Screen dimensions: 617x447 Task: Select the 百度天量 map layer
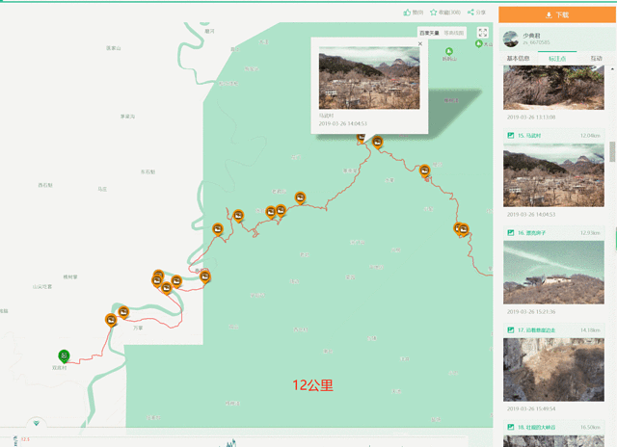point(429,33)
